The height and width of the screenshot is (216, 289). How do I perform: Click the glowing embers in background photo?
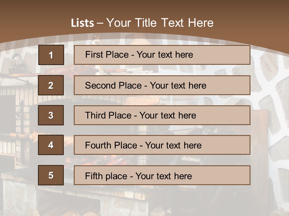(x=90, y=162)
